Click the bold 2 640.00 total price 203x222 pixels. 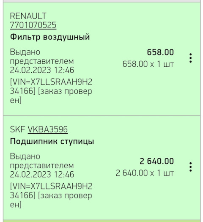tap(157, 161)
